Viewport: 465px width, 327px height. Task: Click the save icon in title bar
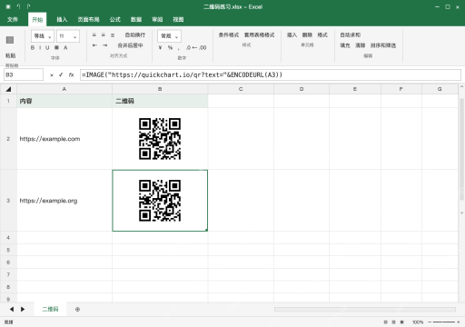click(8, 6)
